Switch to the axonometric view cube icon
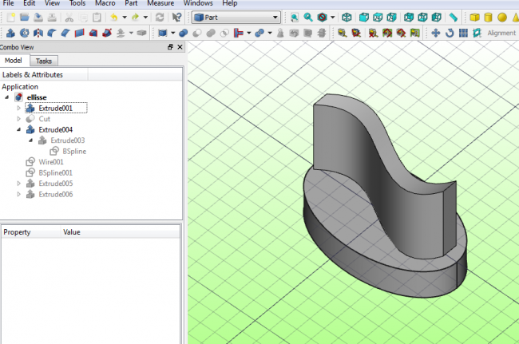 point(346,17)
